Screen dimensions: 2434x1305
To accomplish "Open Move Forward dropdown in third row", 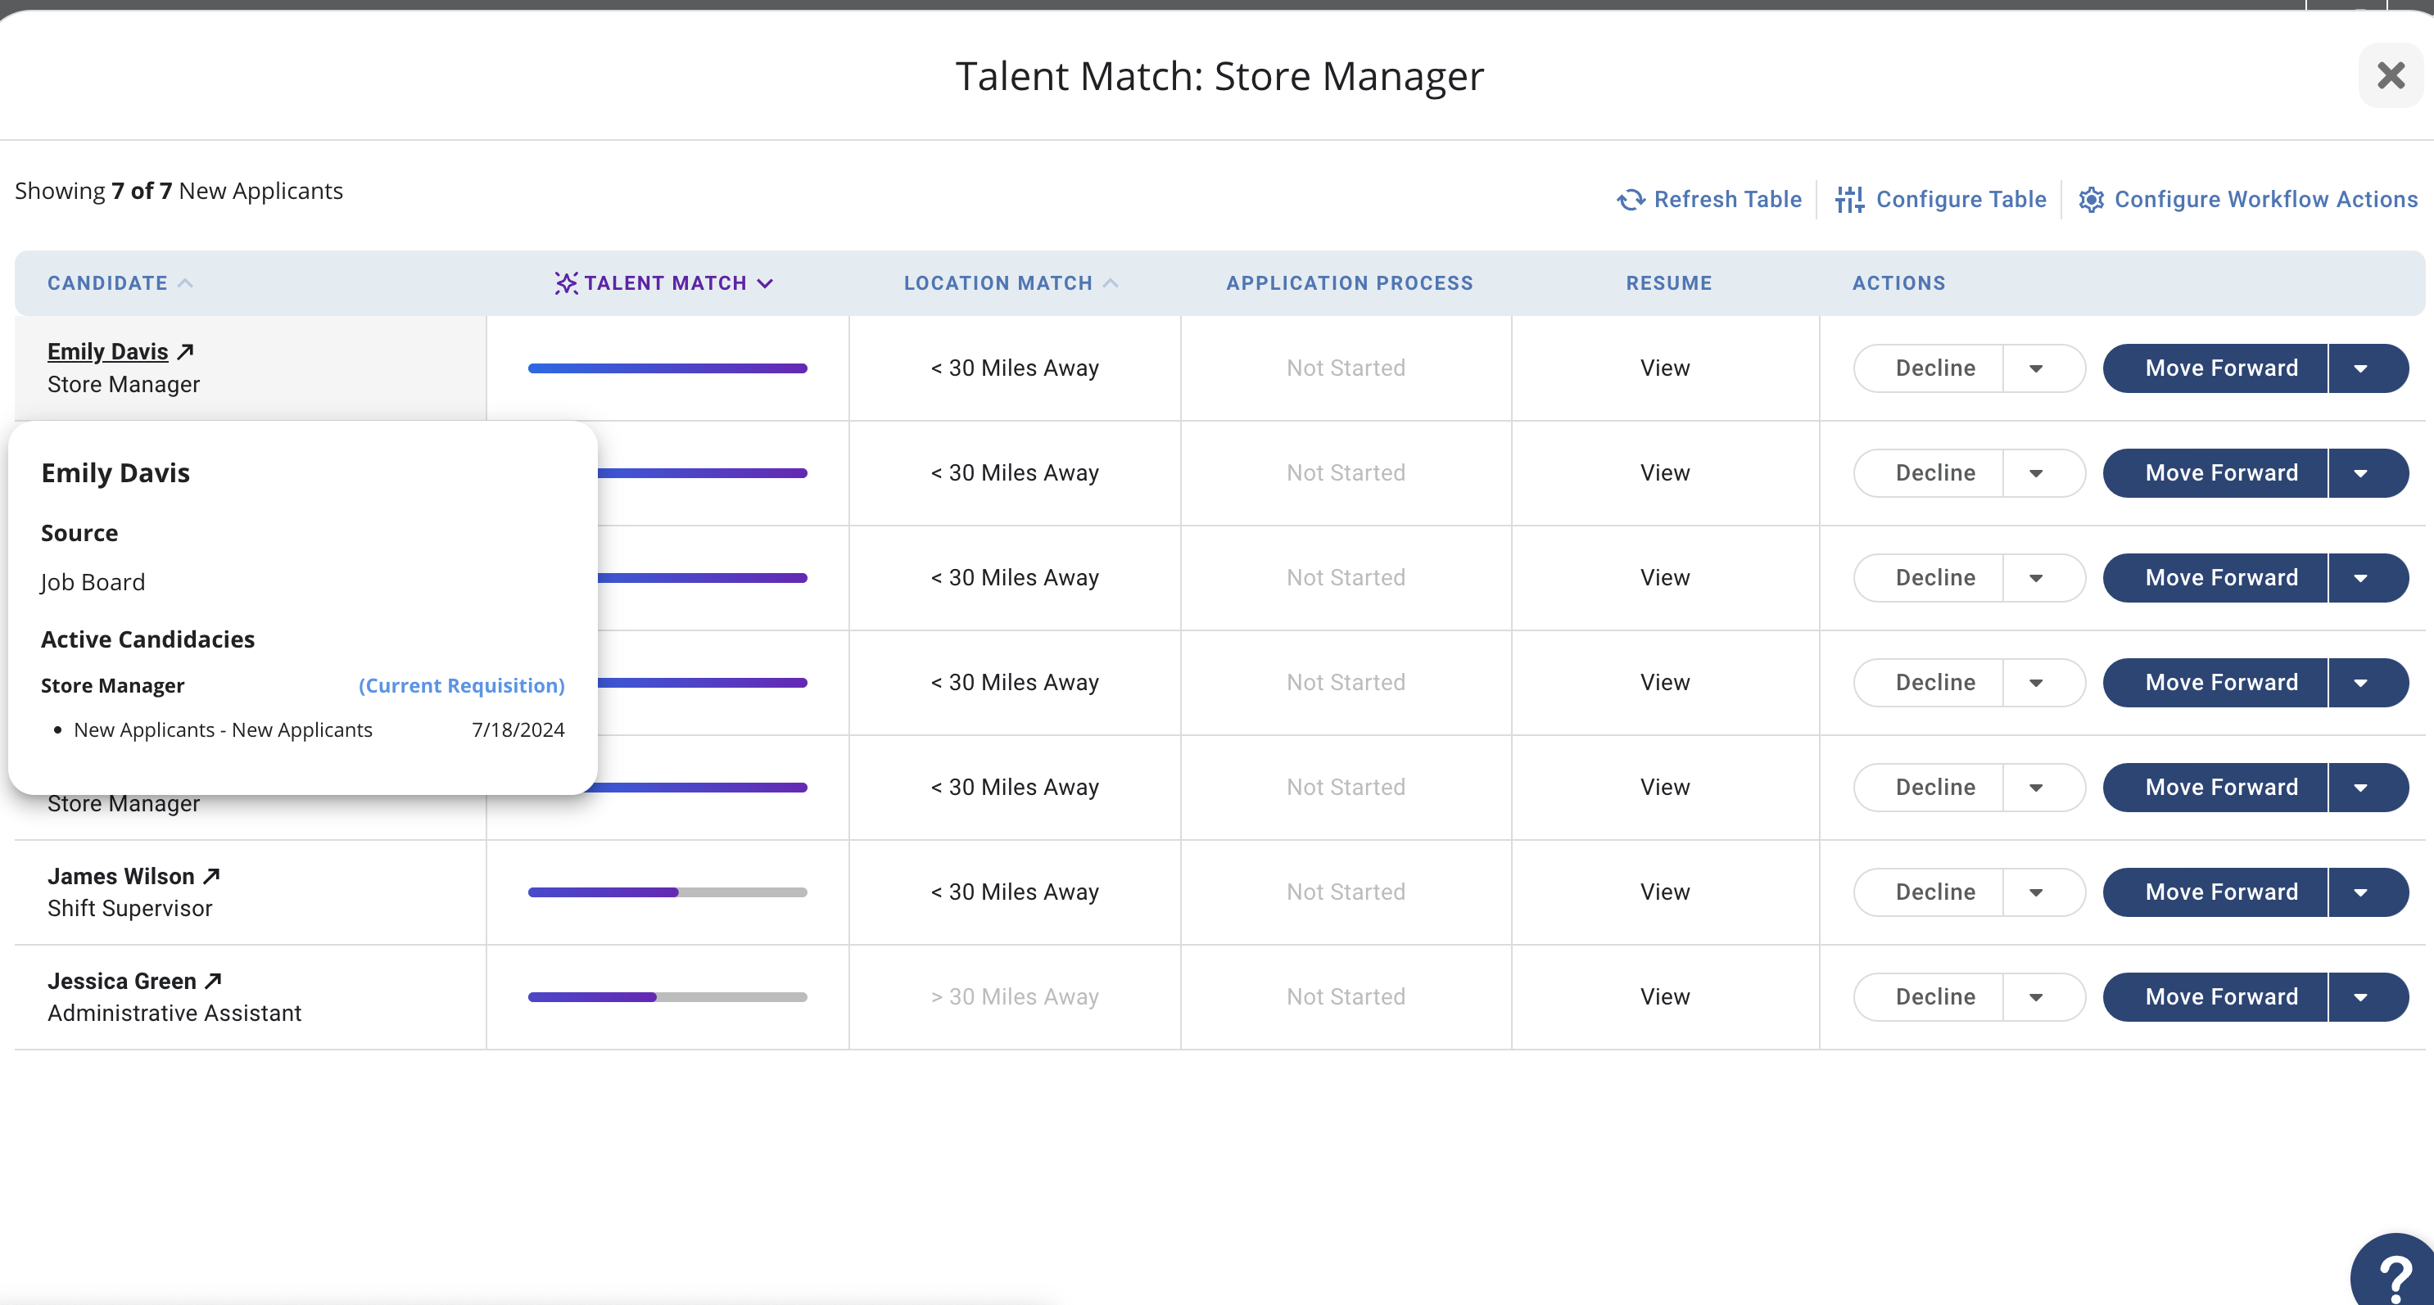I will pyautogui.click(x=2362, y=578).
